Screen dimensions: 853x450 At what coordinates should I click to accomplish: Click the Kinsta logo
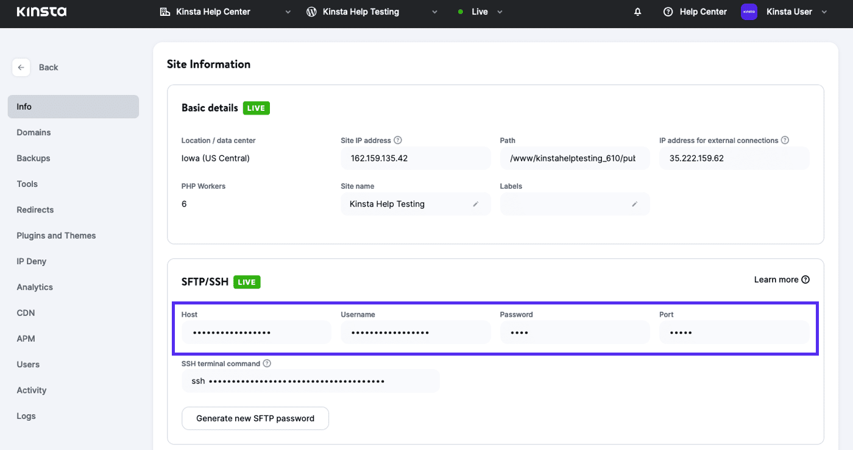coord(41,11)
